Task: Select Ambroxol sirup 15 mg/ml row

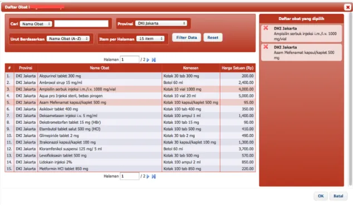Action: click(x=130, y=82)
